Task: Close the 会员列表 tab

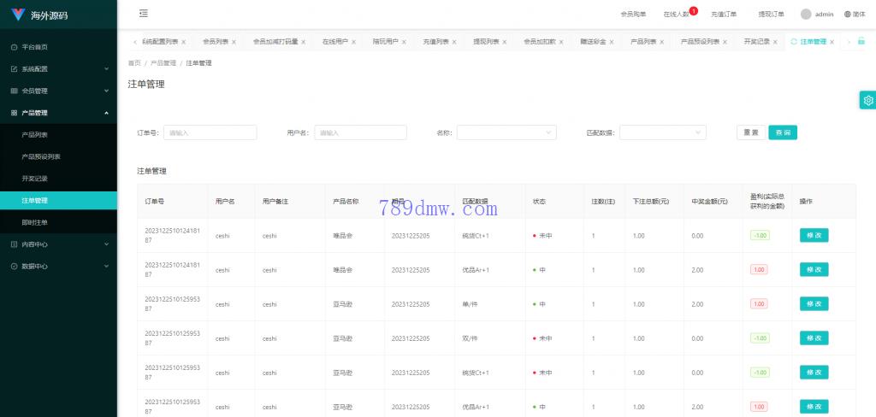Action: click(x=234, y=42)
